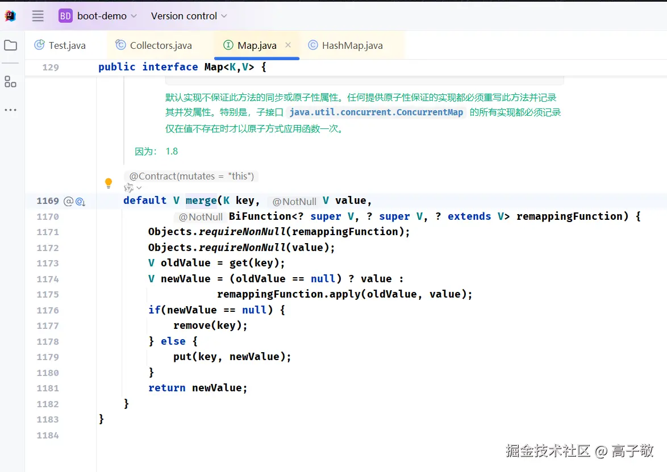Viewport: 667px width, 472px height.
Task: Click the AI assistant icon above merge
Action: [128, 187]
